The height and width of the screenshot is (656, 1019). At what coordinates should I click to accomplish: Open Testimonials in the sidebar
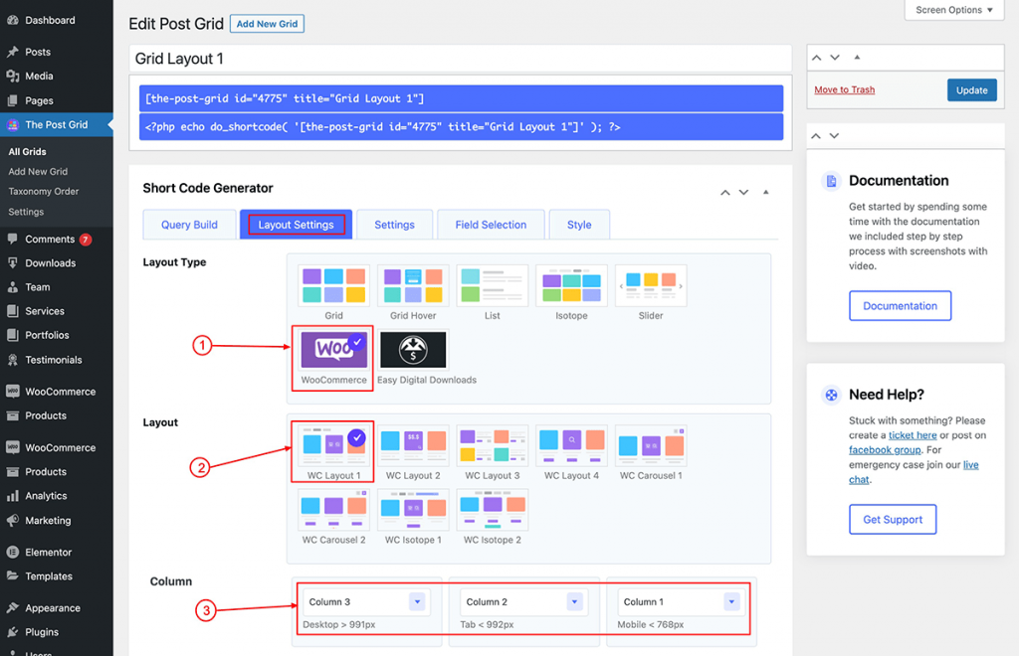54,360
